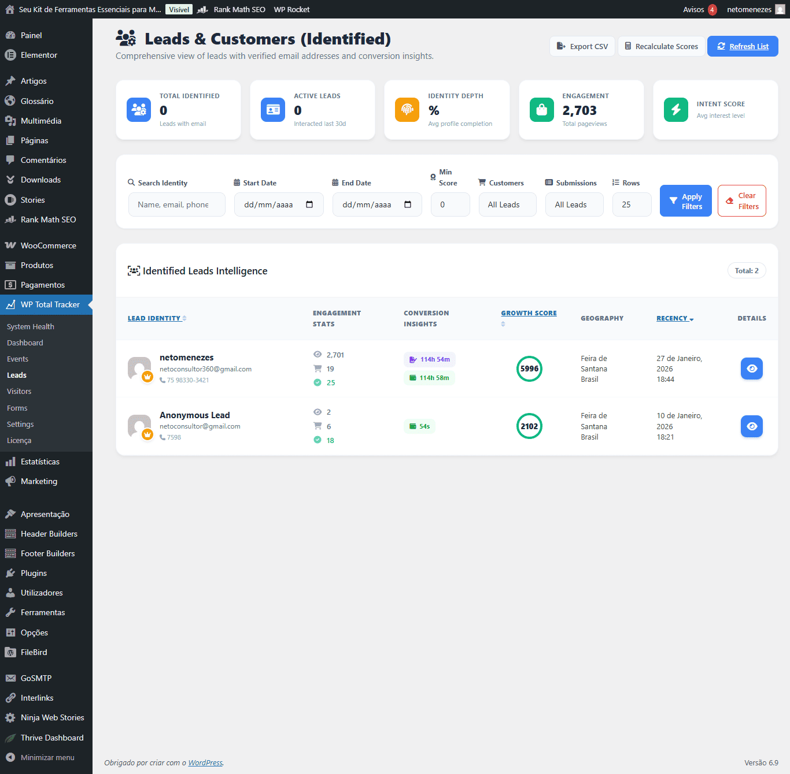
Task: Click the 2102 growth score circle
Action: click(529, 426)
